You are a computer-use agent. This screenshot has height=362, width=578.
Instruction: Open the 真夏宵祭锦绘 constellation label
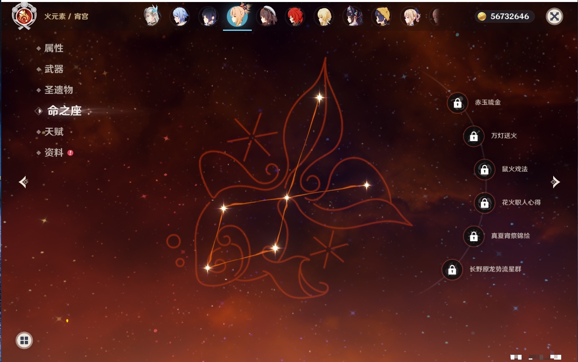[510, 236]
